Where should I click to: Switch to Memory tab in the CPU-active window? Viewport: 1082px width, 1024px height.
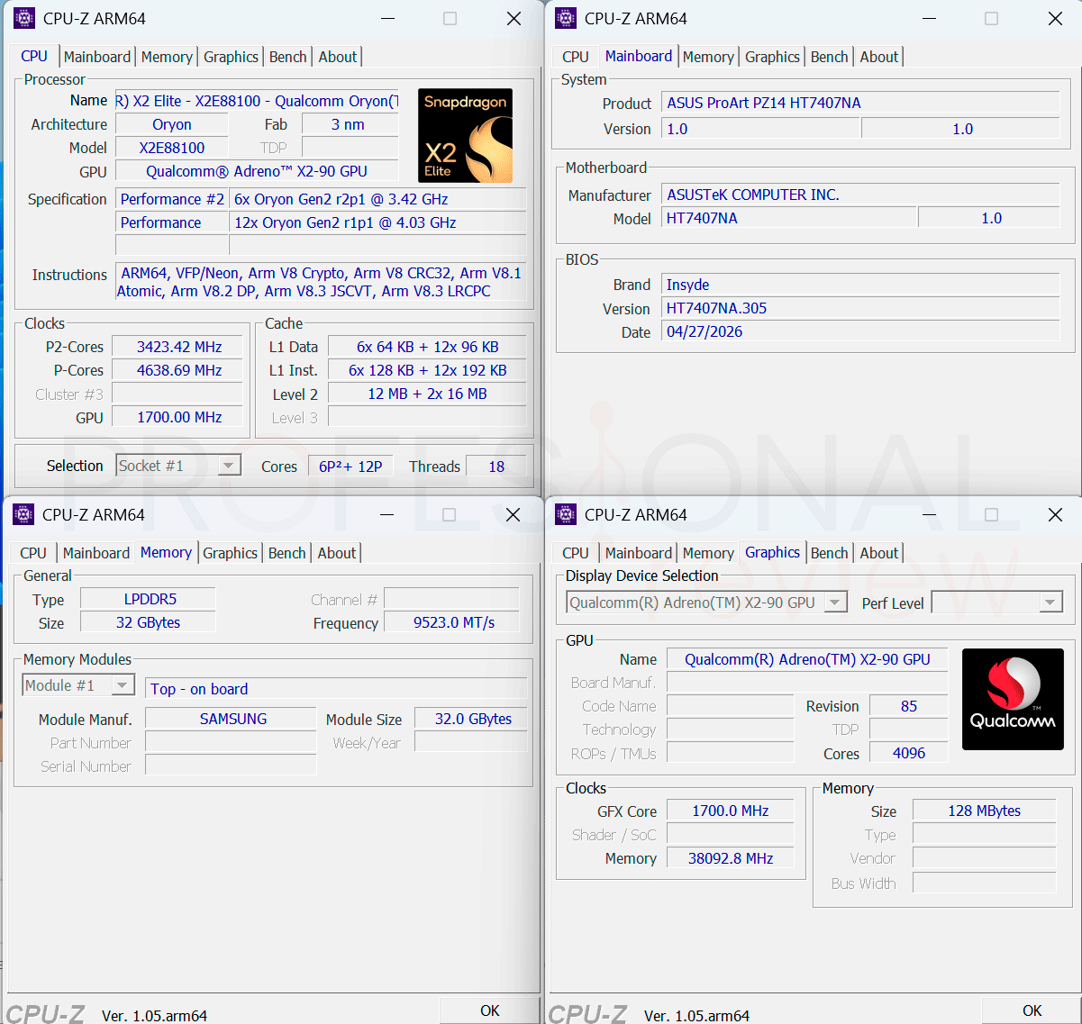(167, 57)
